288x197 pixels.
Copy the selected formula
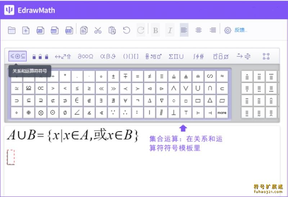pyautogui.click(x=84, y=30)
